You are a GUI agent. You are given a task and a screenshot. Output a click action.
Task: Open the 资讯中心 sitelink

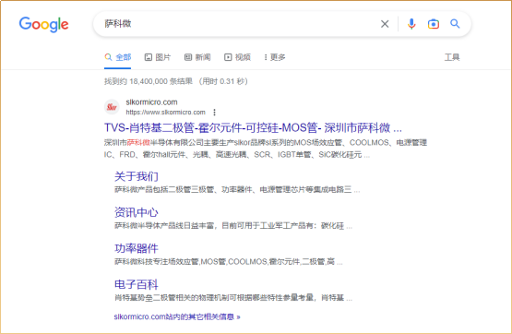[137, 212]
